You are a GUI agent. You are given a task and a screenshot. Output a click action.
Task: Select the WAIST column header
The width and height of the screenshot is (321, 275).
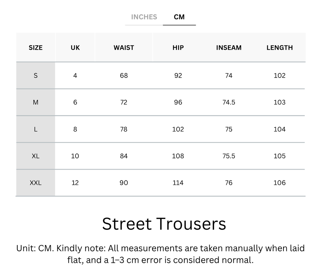click(x=124, y=47)
